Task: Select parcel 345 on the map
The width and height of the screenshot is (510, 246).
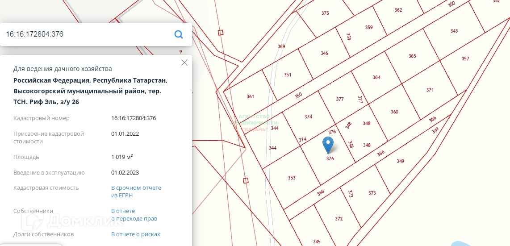Action: tap(317, 242)
